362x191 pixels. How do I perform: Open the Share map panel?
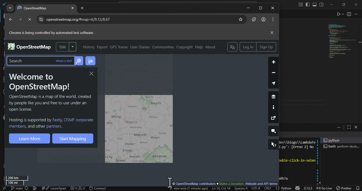tap(273, 118)
